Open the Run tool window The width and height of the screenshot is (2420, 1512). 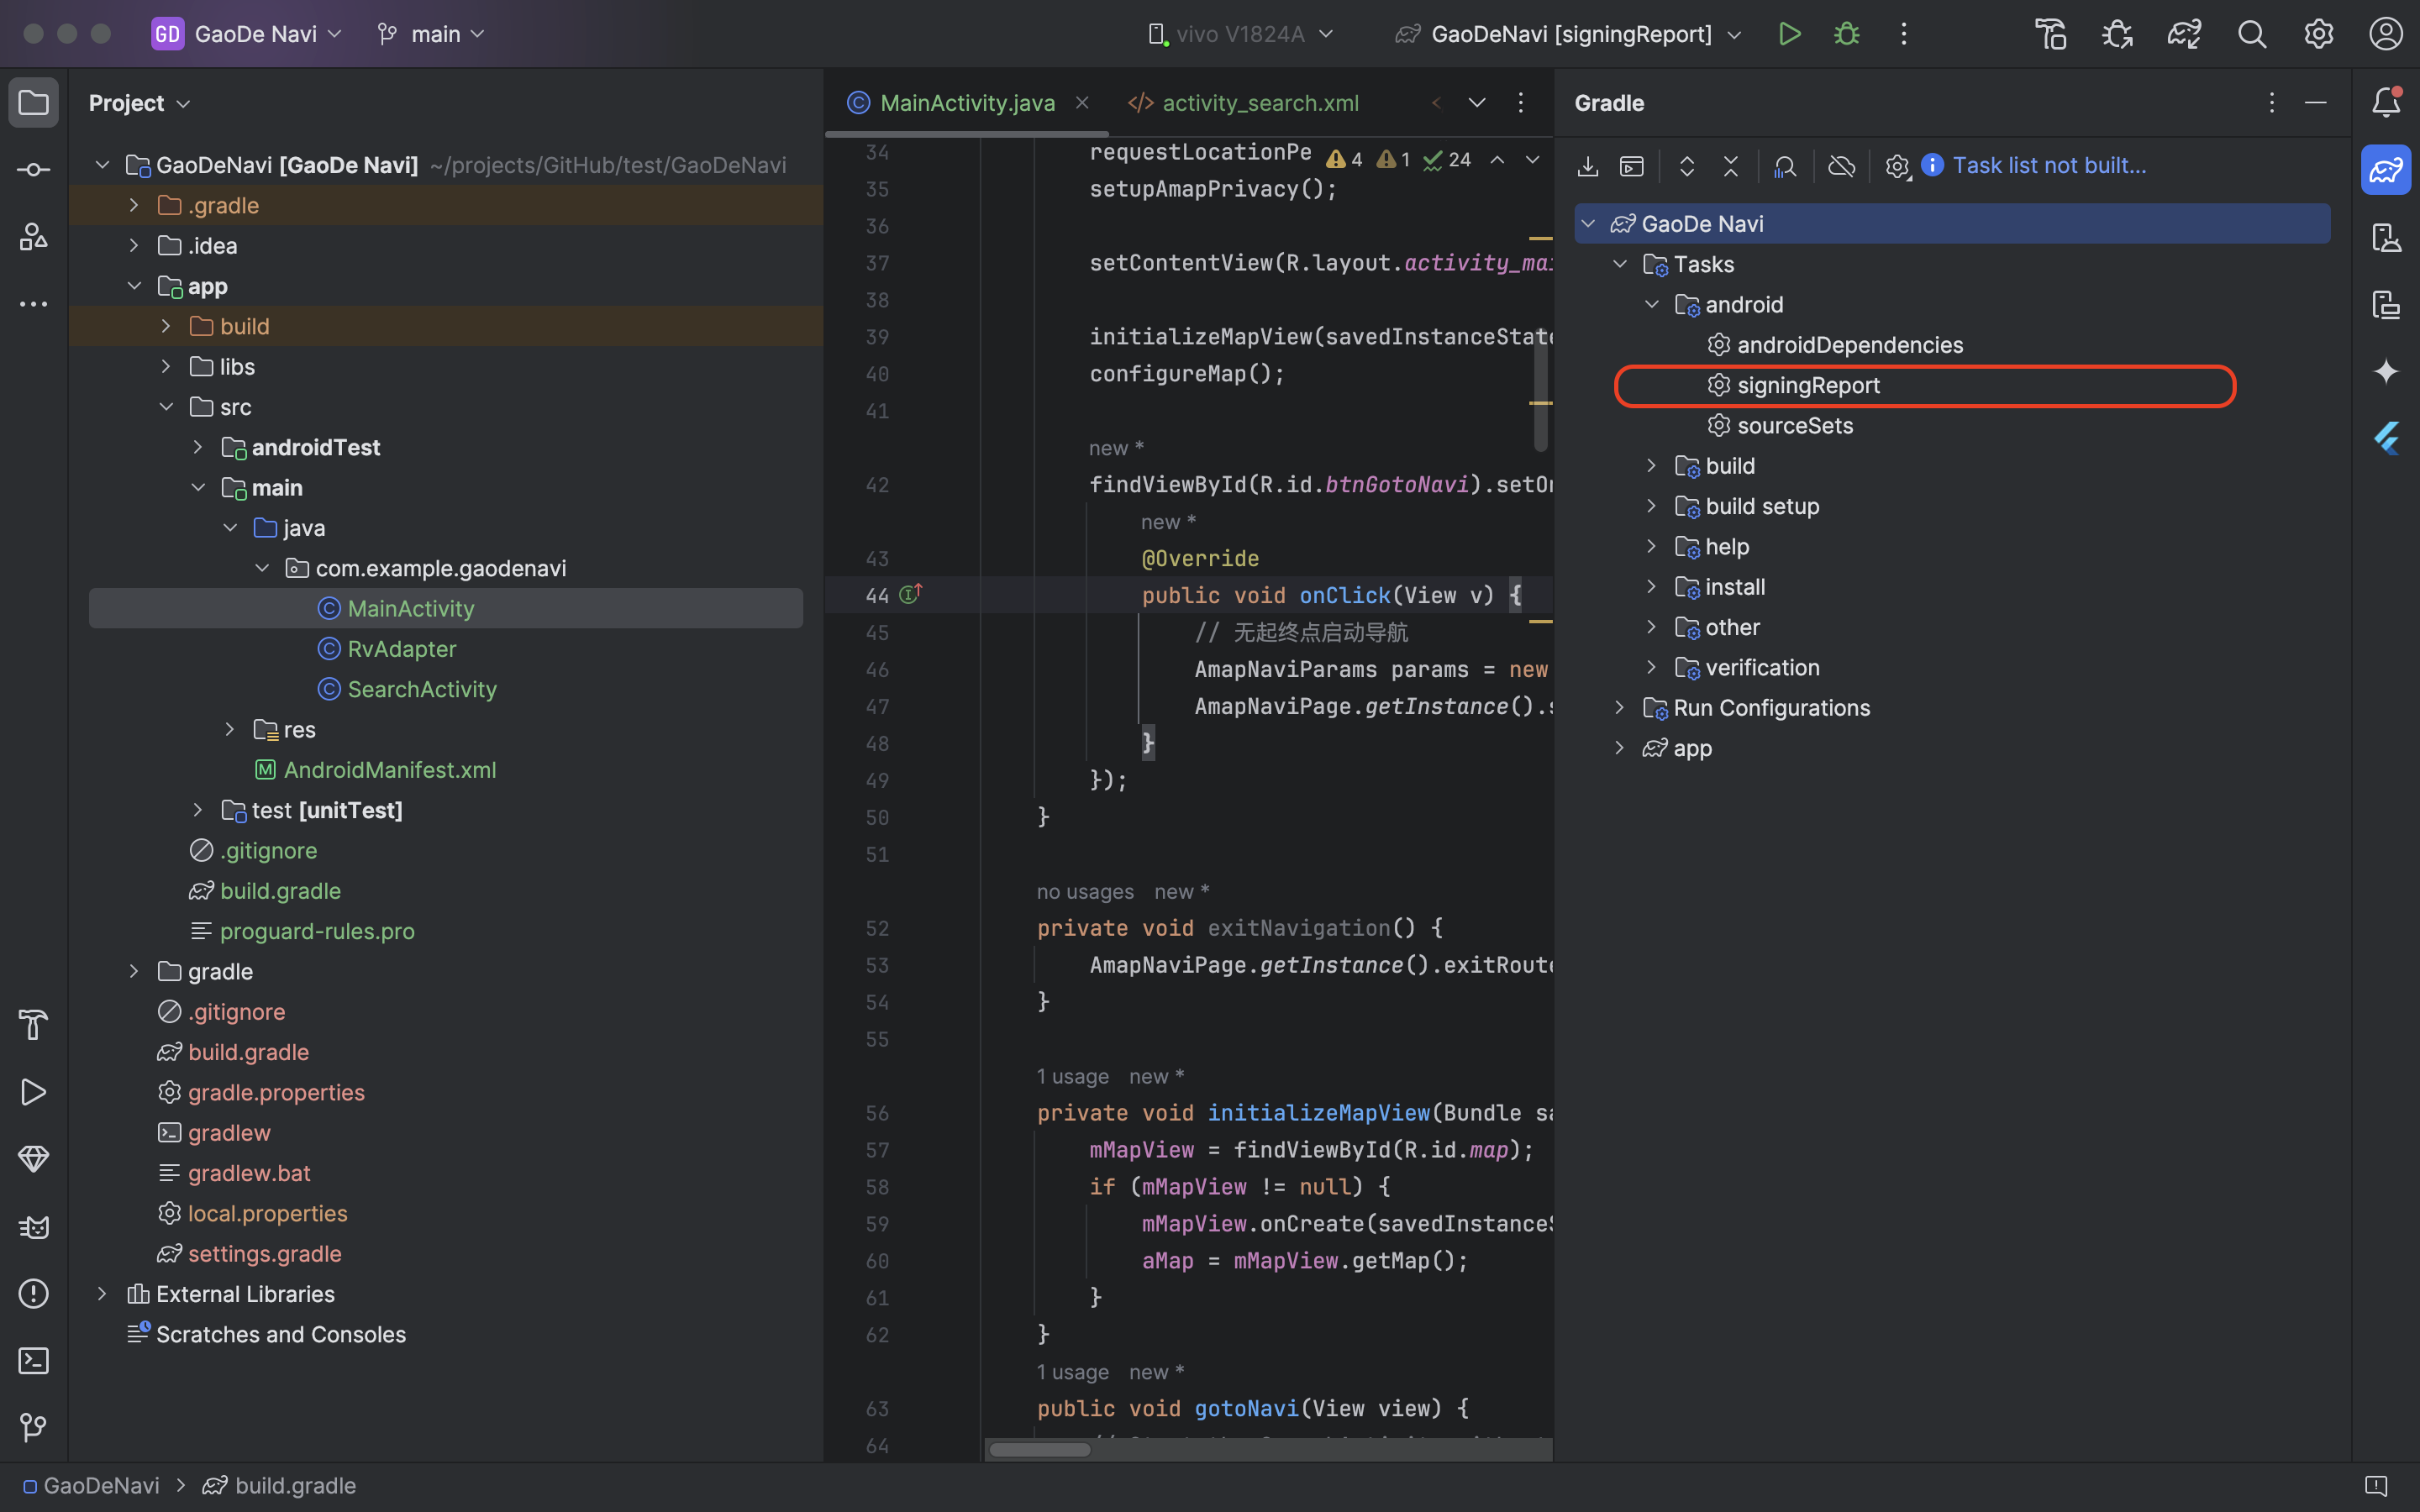33,1092
